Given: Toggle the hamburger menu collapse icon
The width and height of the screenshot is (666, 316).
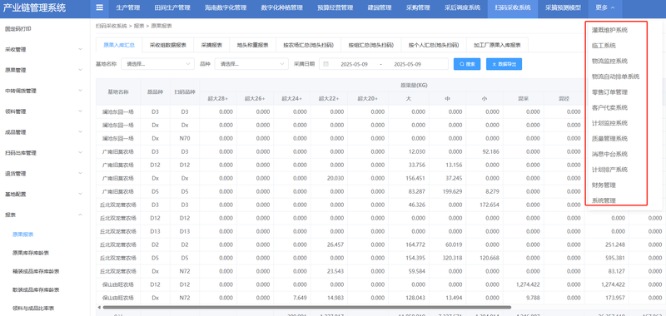Looking at the screenshot, I should point(99,7).
